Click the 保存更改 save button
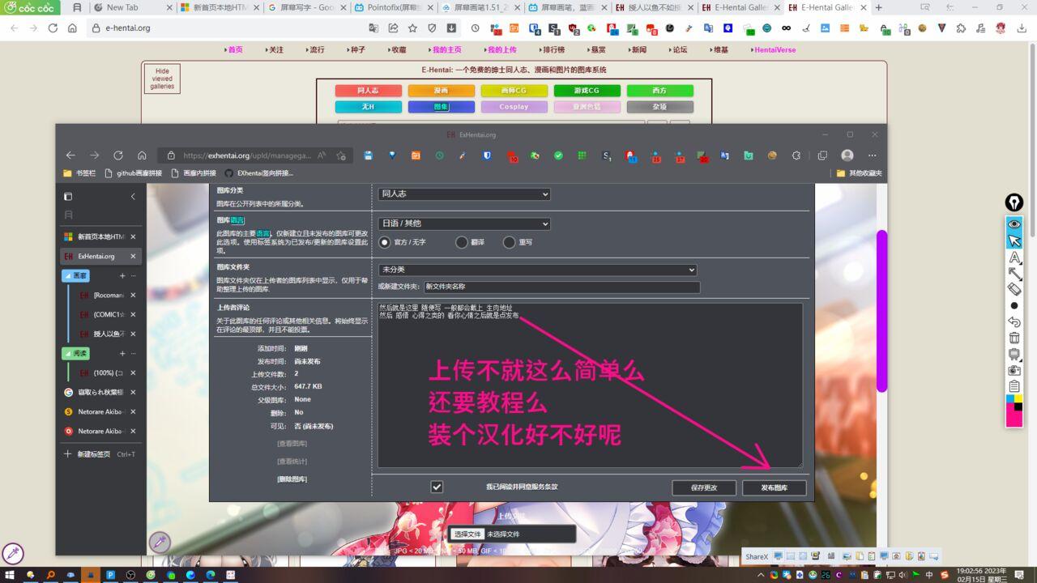The width and height of the screenshot is (1037, 583). point(704,487)
